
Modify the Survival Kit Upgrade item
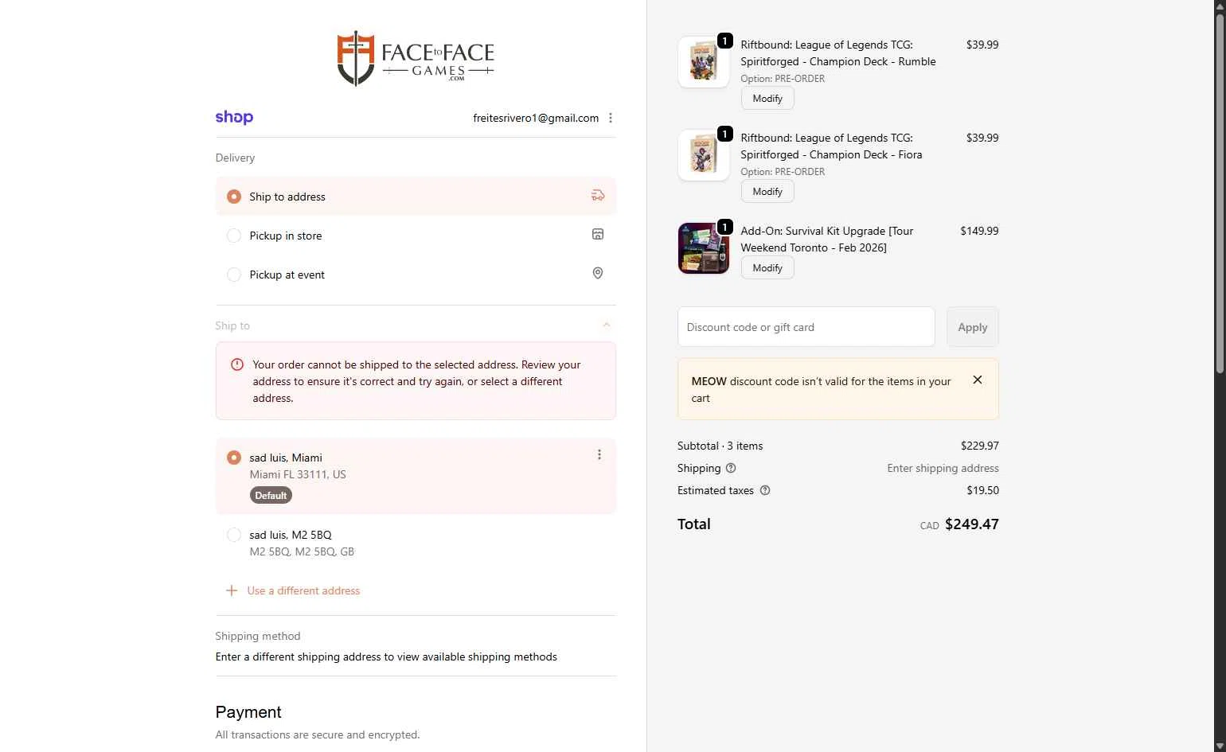[x=767, y=268]
